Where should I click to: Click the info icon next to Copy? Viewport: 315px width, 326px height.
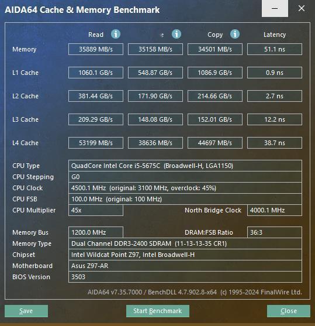click(x=235, y=34)
